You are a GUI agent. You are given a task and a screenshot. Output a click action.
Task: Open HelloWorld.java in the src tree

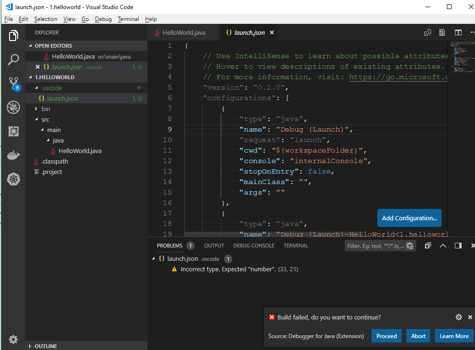click(x=80, y=151)
